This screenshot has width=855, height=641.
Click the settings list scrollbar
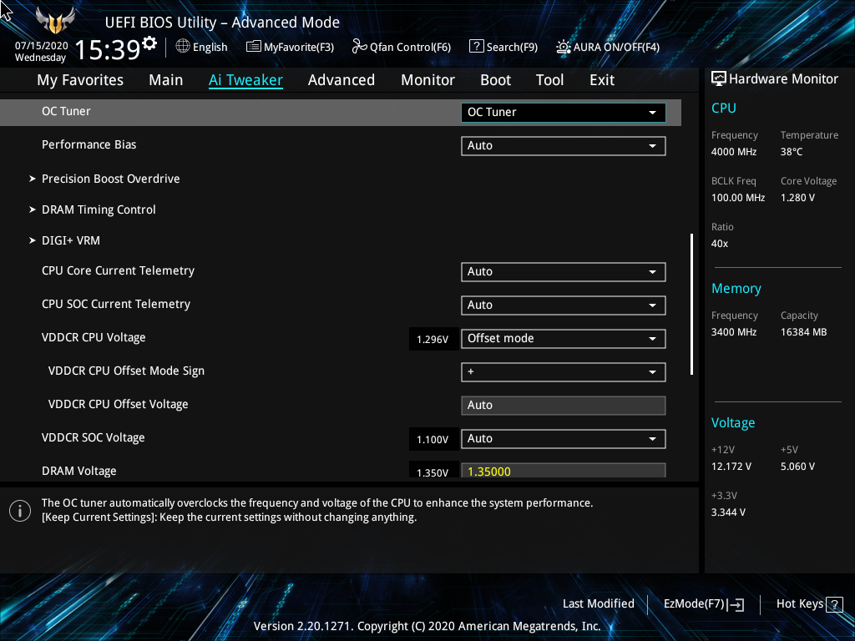pyautogui.click(x=691, y=304)
